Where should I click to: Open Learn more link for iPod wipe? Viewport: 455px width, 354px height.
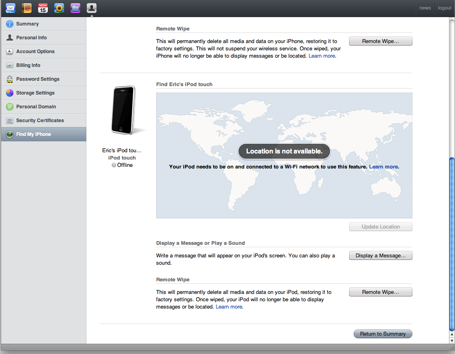click(x=229, y=307)
